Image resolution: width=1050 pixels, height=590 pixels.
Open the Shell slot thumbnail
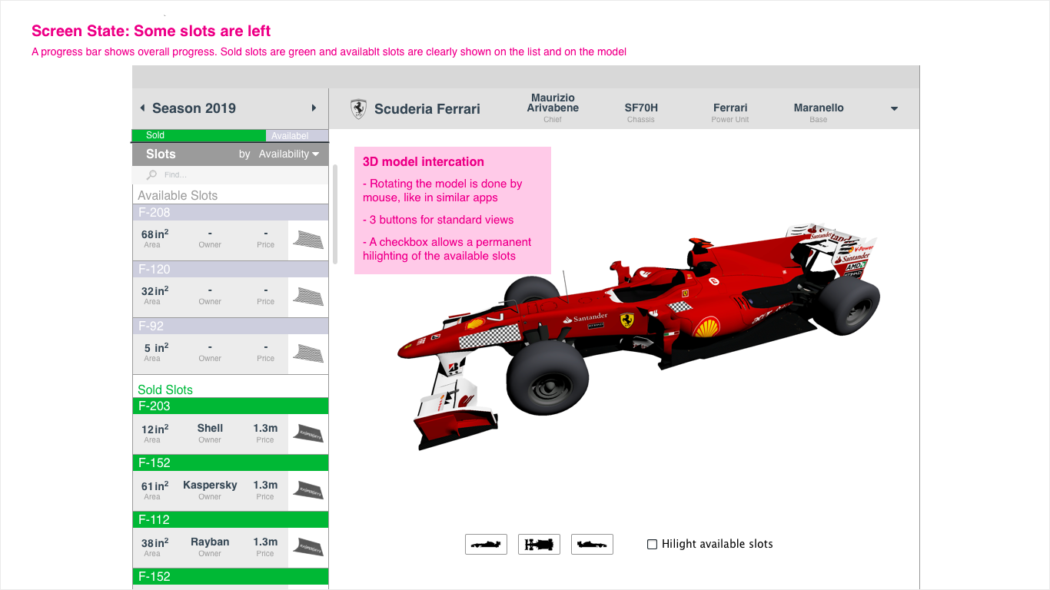click(308, 433)
